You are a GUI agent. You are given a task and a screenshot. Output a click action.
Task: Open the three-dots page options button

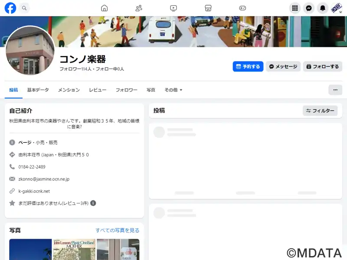335,90
